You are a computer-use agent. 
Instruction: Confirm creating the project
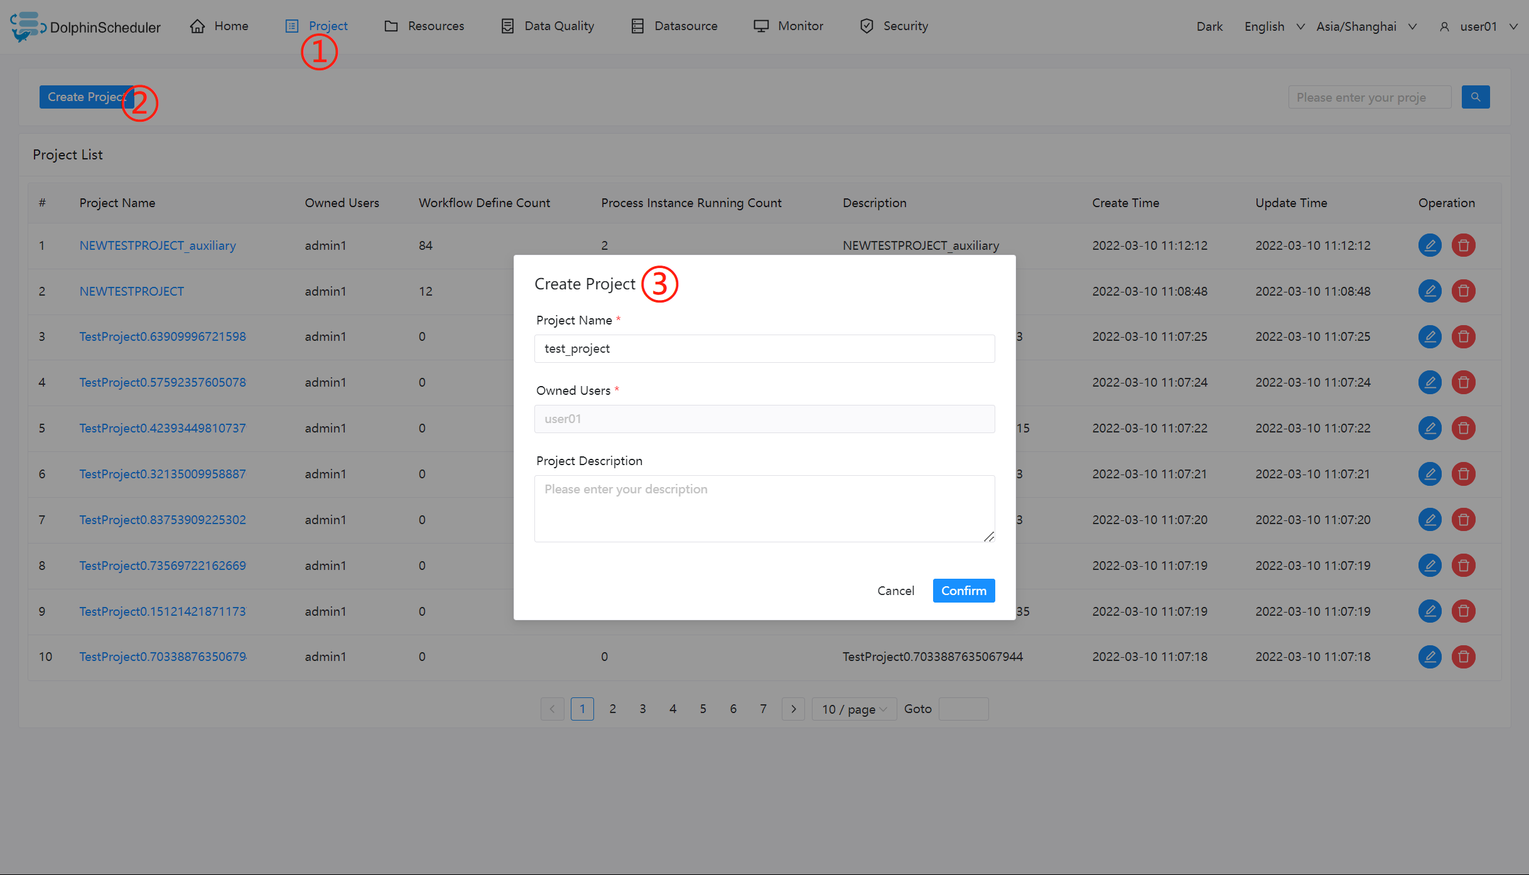(x=963, y=591)
